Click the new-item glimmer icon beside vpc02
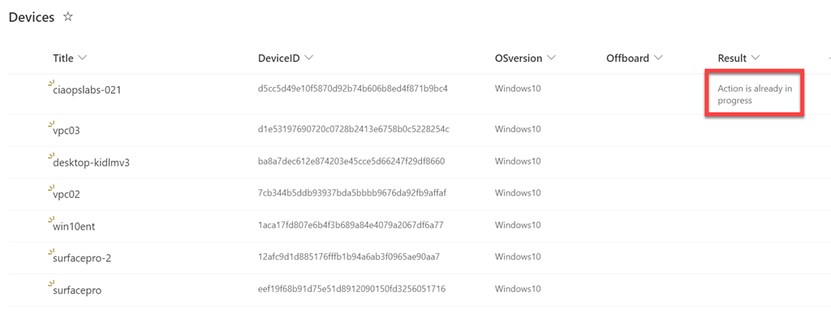 coord(50,188)
